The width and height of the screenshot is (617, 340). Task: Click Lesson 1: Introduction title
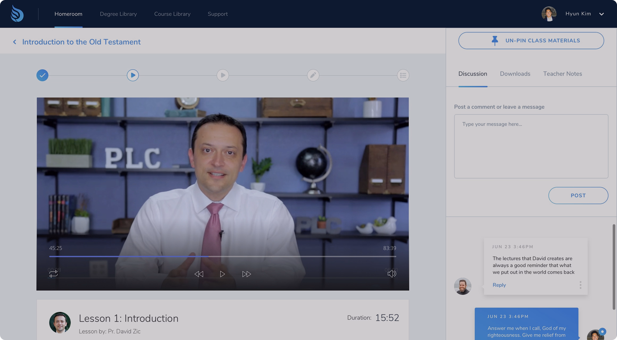[128, 318]
